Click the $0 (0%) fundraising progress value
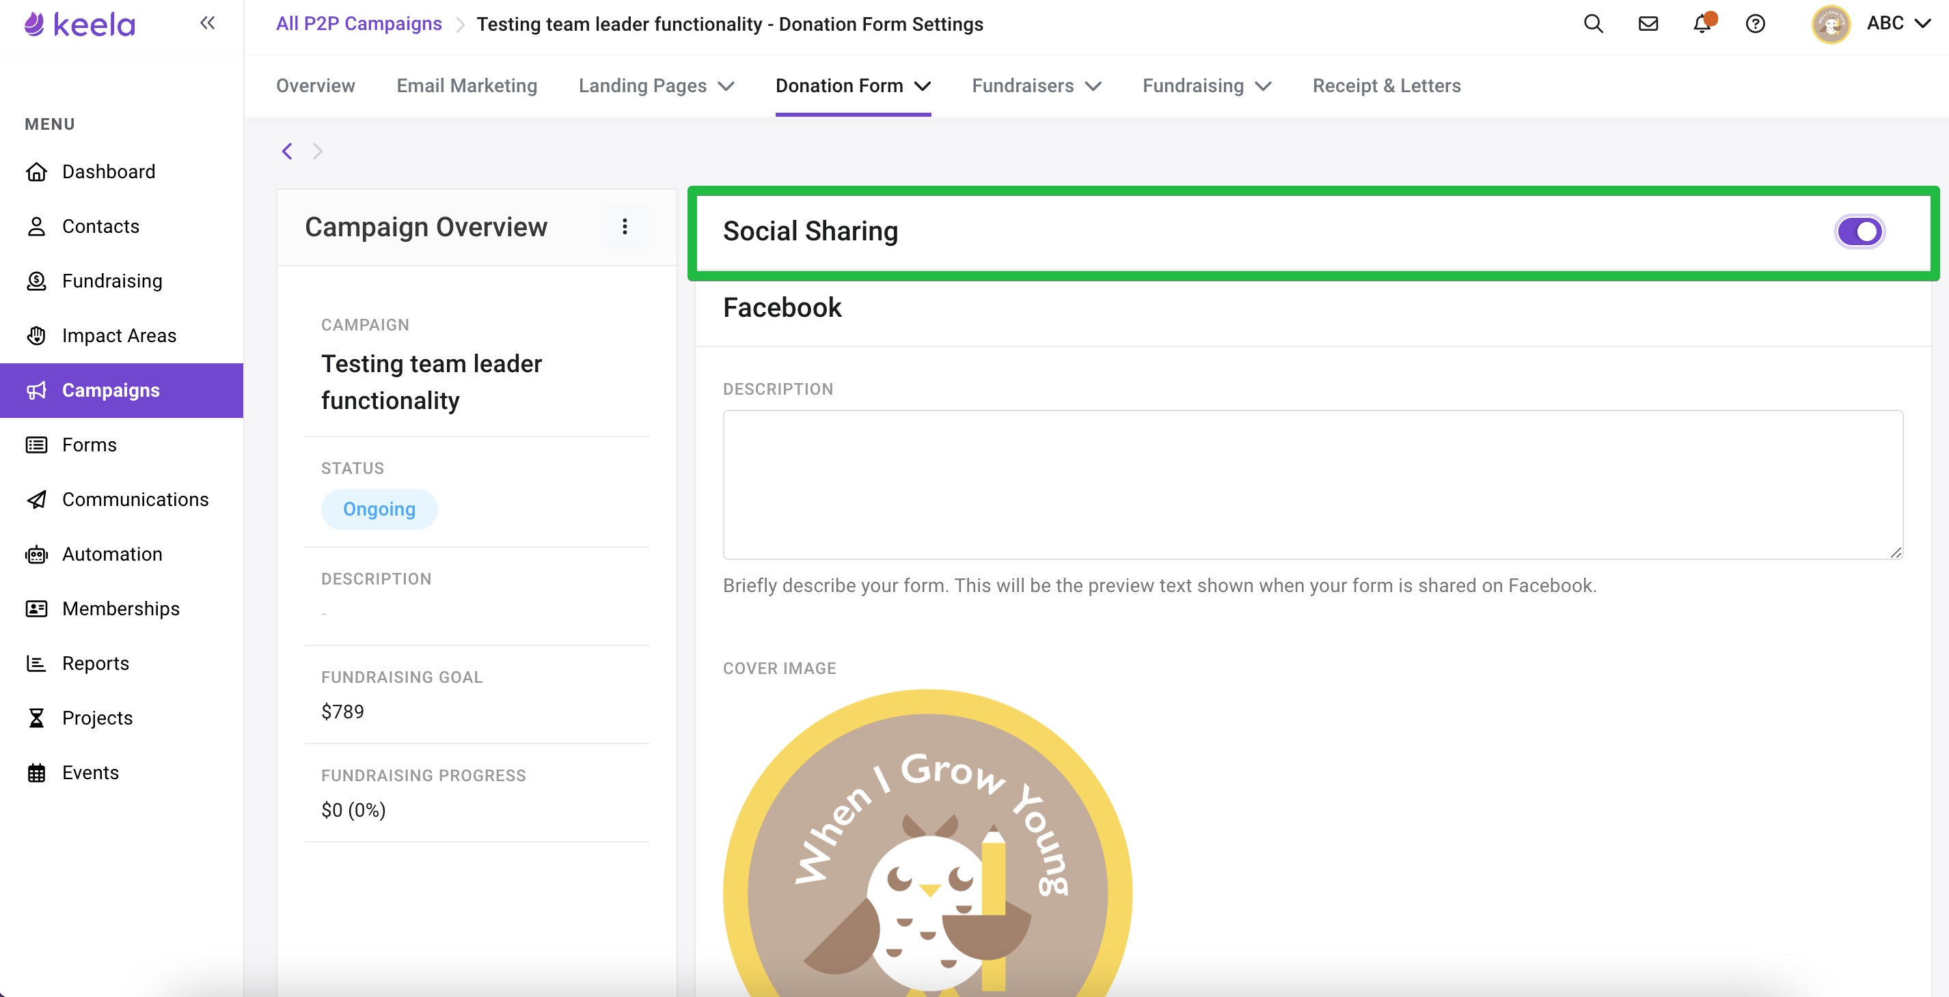 click(353, 809)
